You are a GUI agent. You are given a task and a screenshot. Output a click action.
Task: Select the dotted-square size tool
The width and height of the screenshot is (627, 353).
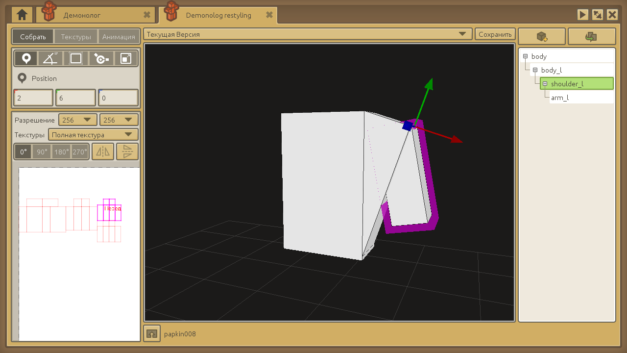tap(76, 59)
